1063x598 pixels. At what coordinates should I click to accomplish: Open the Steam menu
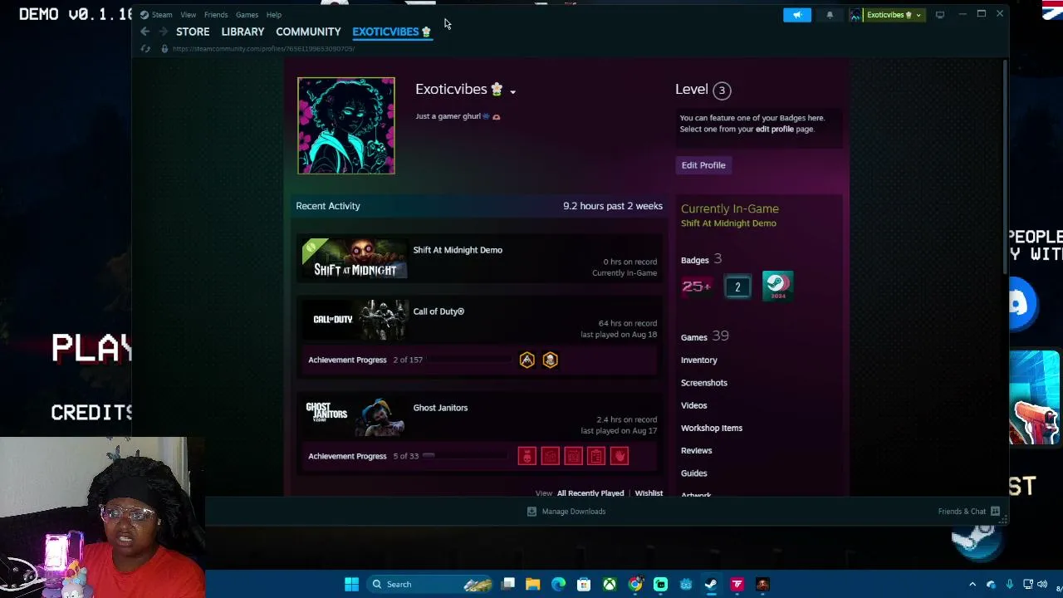162,15
